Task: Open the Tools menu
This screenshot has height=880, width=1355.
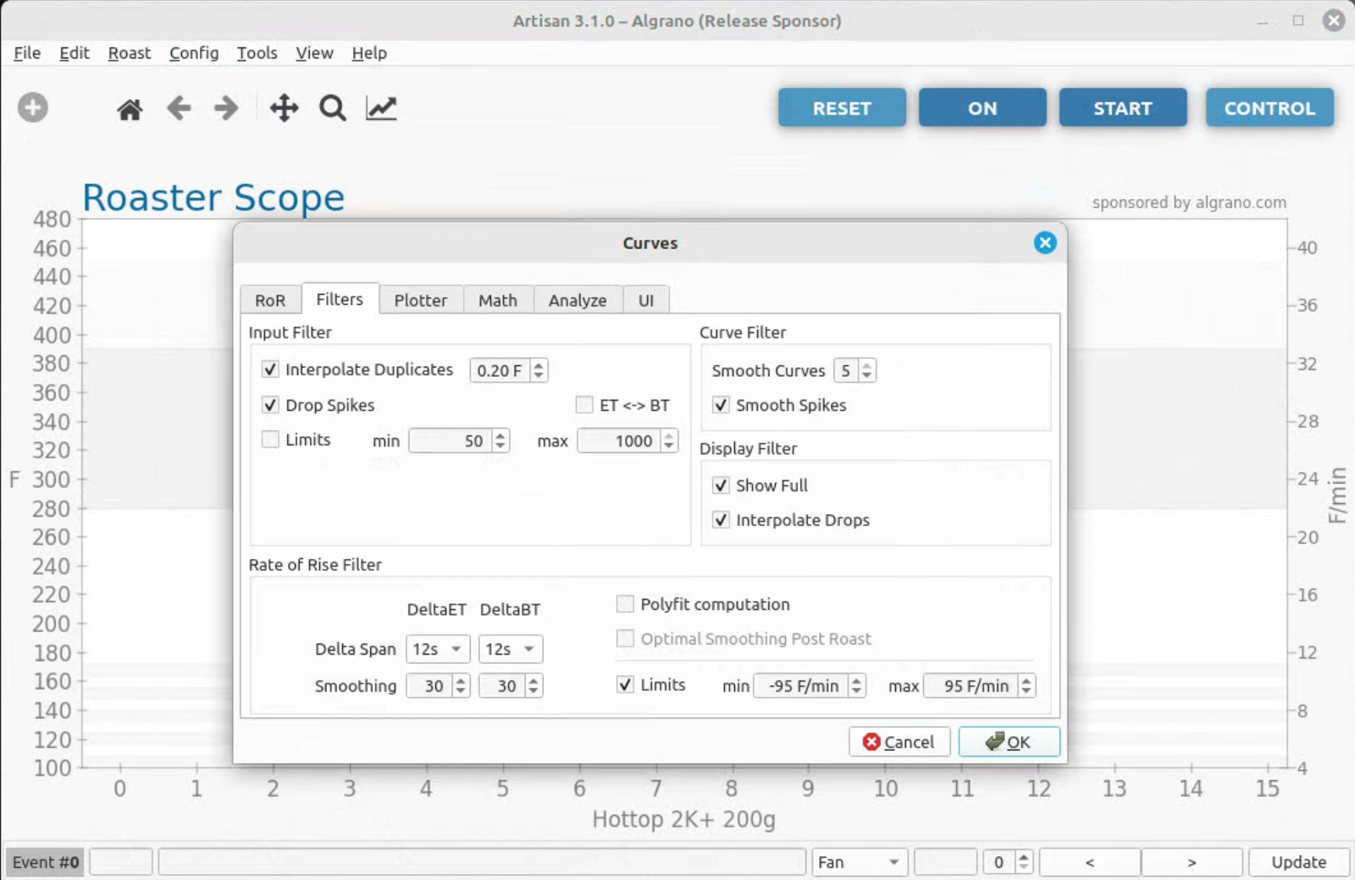Action: tap(257, 53)
